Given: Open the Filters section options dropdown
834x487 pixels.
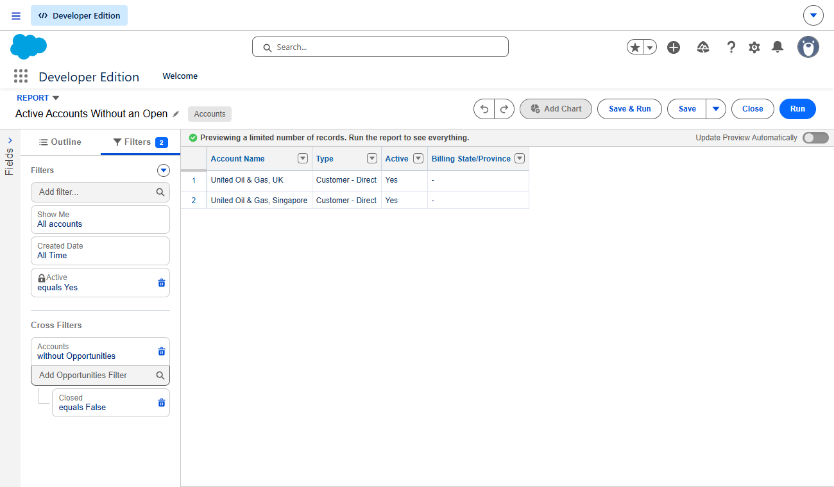Looking at the screenshot, I should (164, 170).
